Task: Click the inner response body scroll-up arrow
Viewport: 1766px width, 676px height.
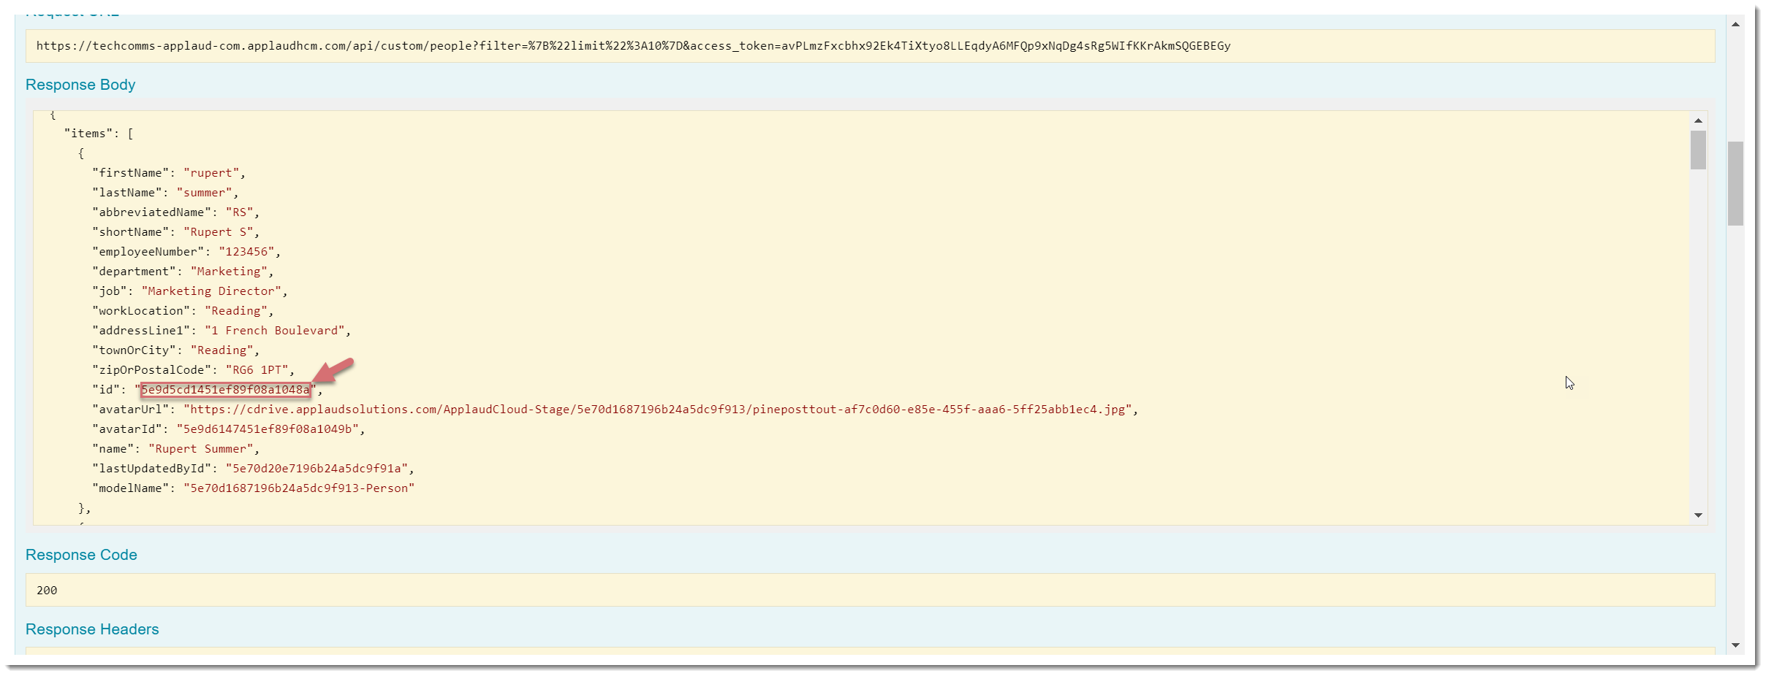Action: tap(1698, 121)
